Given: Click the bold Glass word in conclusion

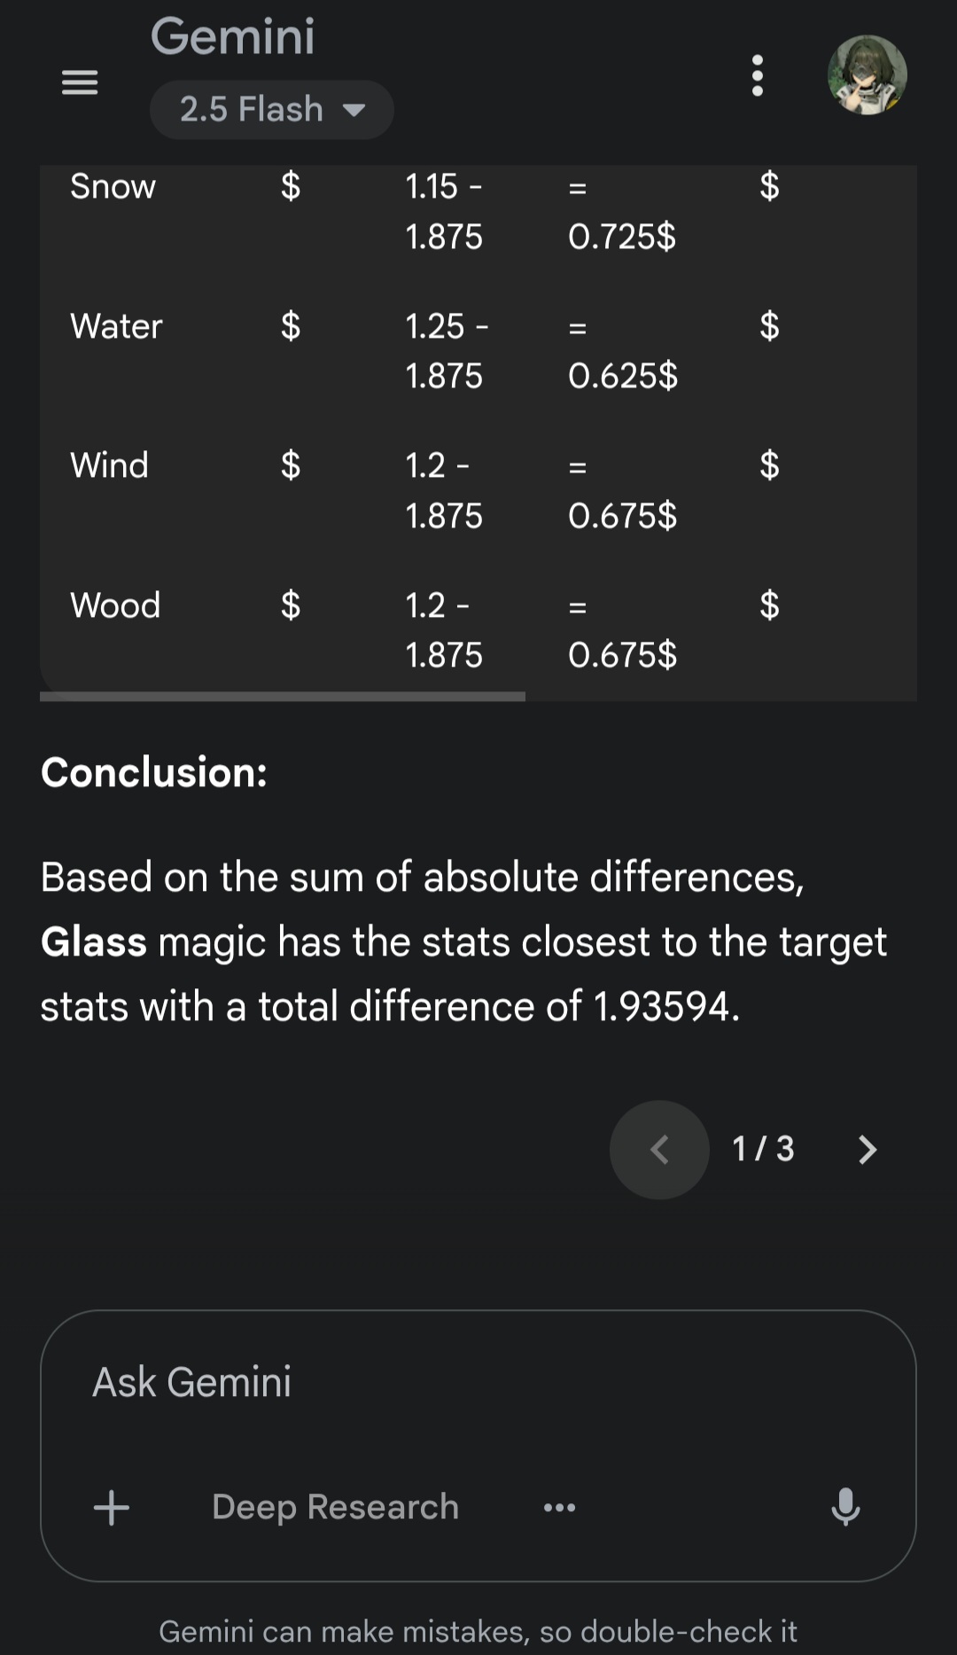Looking at the screenshot, I should coord(93,942).
